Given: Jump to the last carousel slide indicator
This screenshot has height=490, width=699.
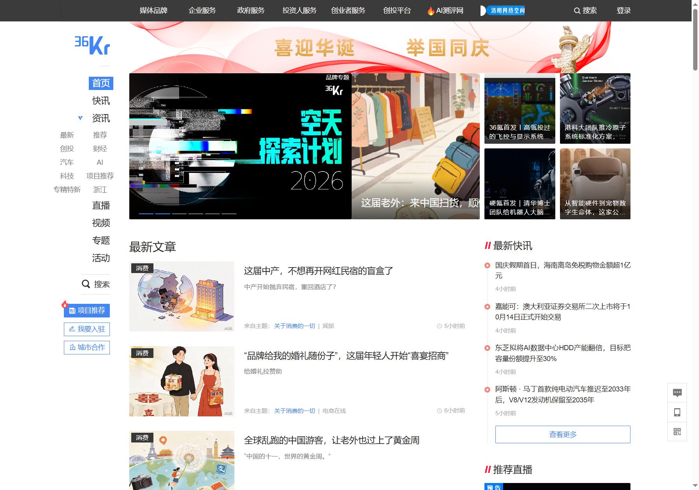Looking at the screenshot, I should (229, 213).
